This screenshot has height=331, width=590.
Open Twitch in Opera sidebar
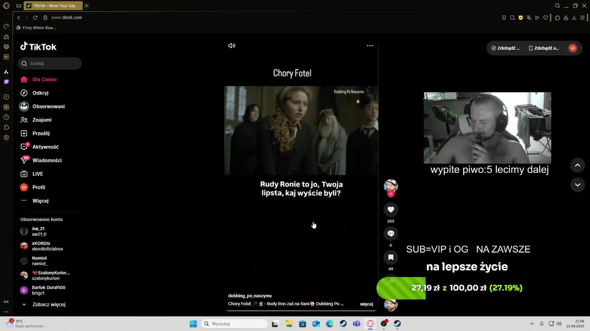[x=6, y=82]
